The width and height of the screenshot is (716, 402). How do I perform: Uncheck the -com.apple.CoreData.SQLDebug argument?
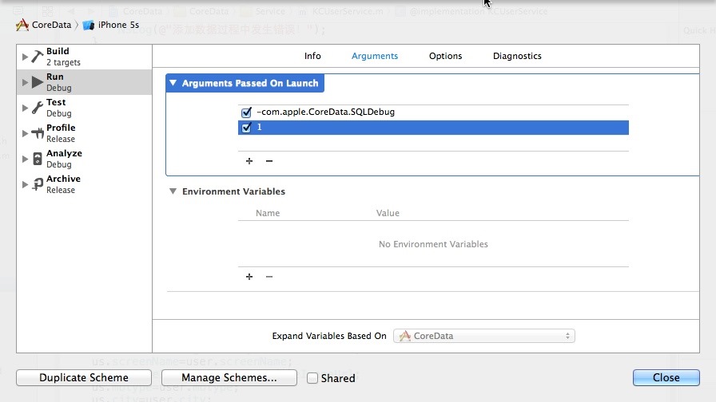(246, 112)
